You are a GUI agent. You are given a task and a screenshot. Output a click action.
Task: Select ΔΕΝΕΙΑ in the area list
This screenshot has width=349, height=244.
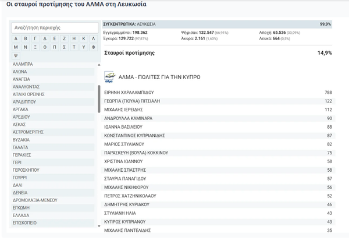click(x=53, y=193)
